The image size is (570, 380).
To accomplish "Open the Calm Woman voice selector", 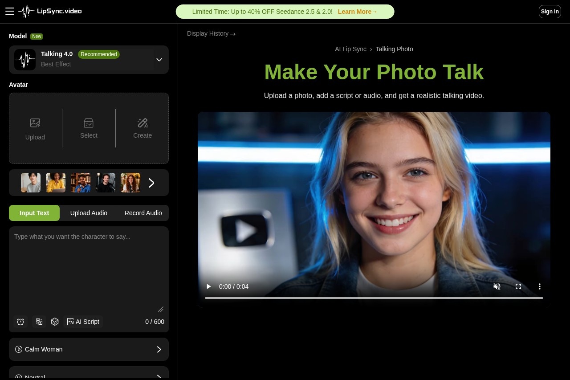I will point(89,349).
